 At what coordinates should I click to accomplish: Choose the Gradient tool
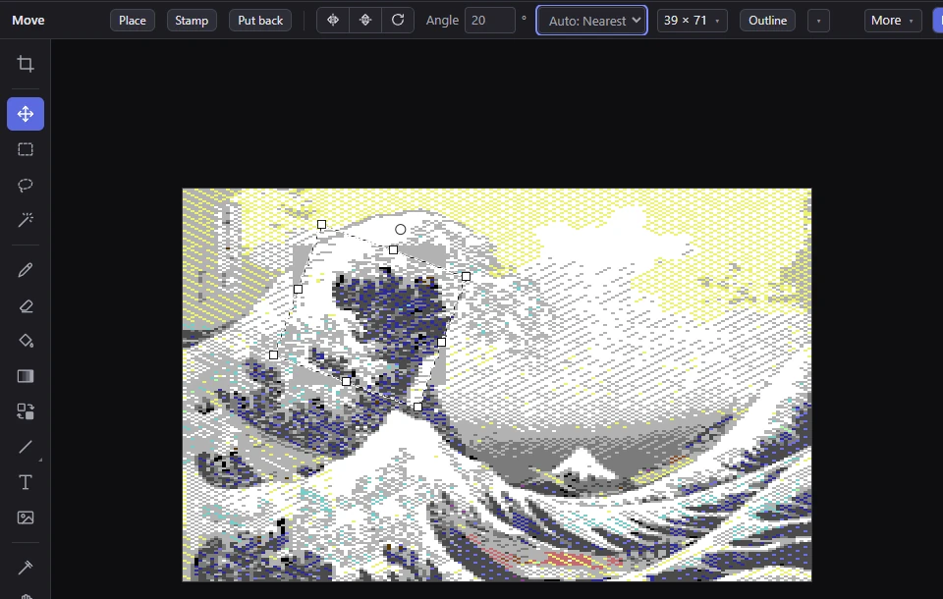[26, 376]
